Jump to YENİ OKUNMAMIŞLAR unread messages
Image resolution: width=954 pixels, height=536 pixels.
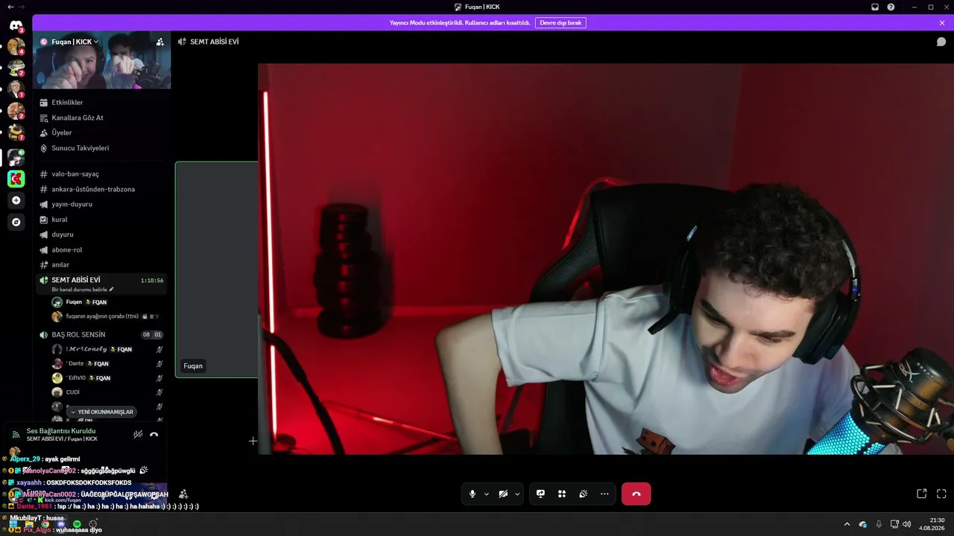tap(101, 412)
